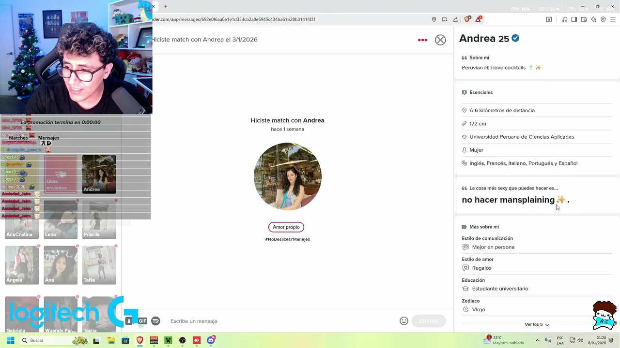Open the music note playlist icon

[564, 19]
